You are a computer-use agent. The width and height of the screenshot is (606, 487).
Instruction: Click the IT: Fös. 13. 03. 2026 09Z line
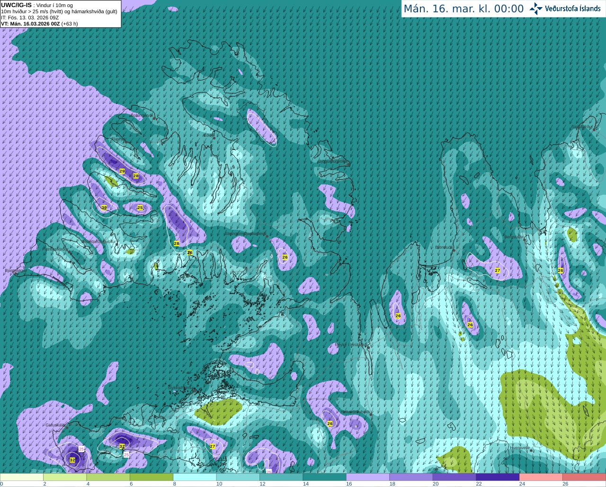tap(30, 17)
